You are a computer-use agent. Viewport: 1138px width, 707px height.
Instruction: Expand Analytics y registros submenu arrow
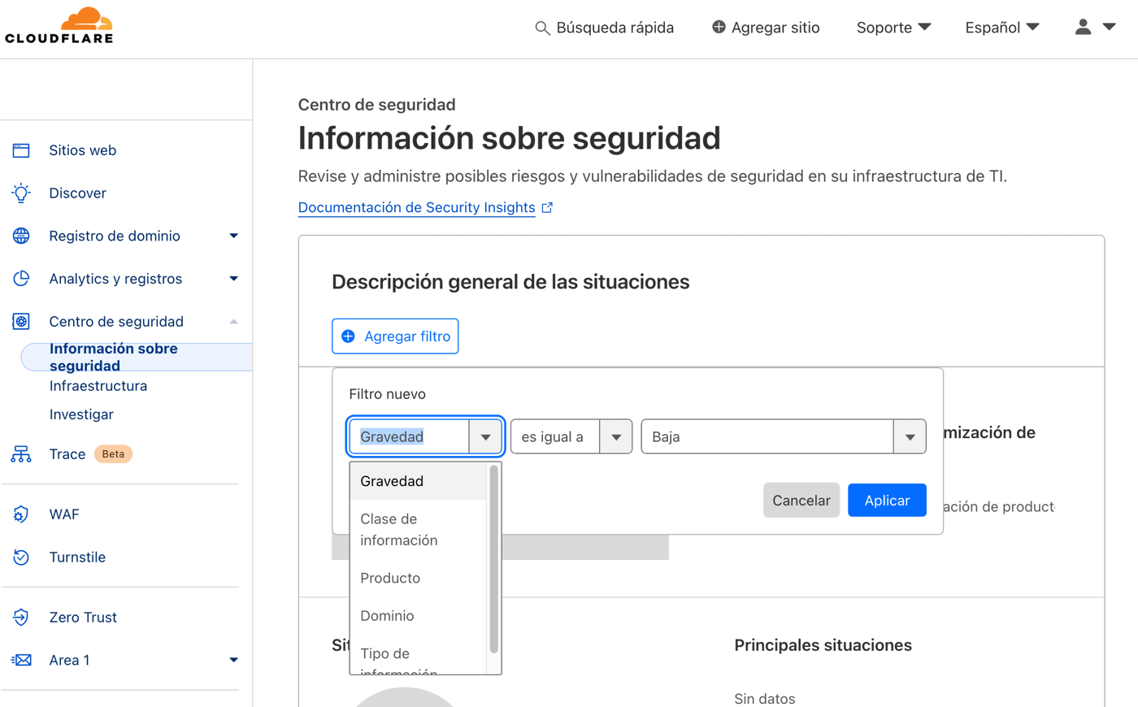click(234, 279)
